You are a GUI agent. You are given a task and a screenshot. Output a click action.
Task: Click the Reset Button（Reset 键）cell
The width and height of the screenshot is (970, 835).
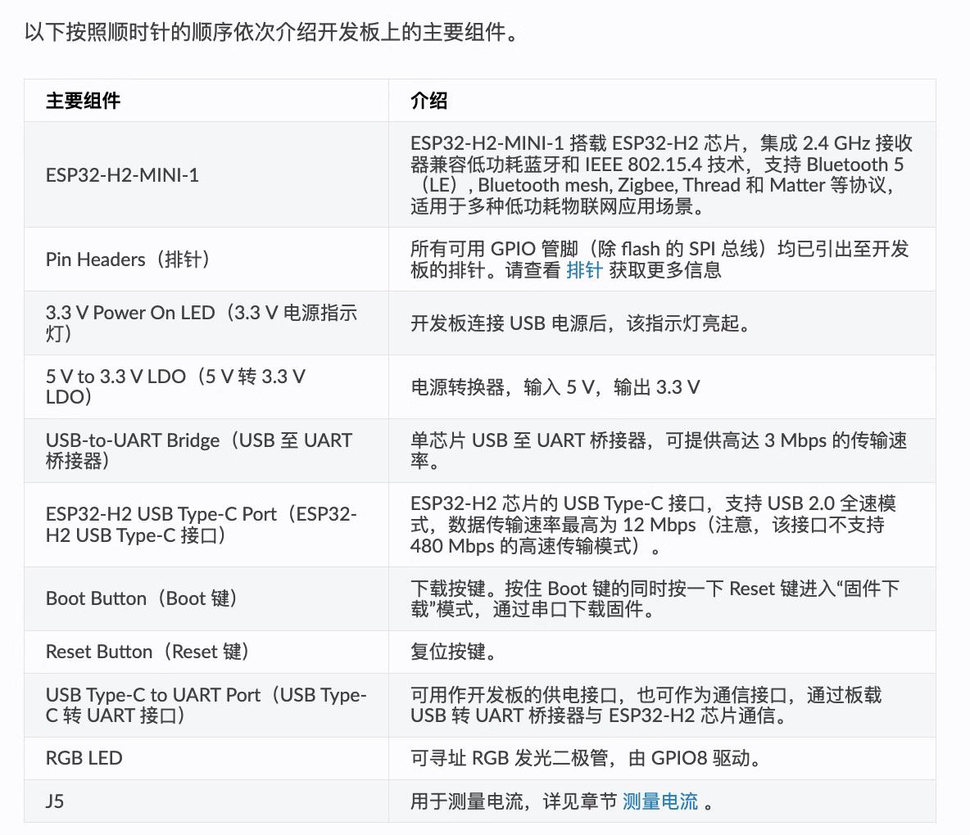pyautogui.click(x=206, y=652)
